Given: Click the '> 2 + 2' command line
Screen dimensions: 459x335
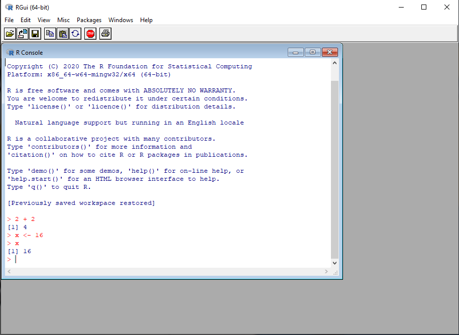Looking at the screenshot, I should (x=21, y=219).
